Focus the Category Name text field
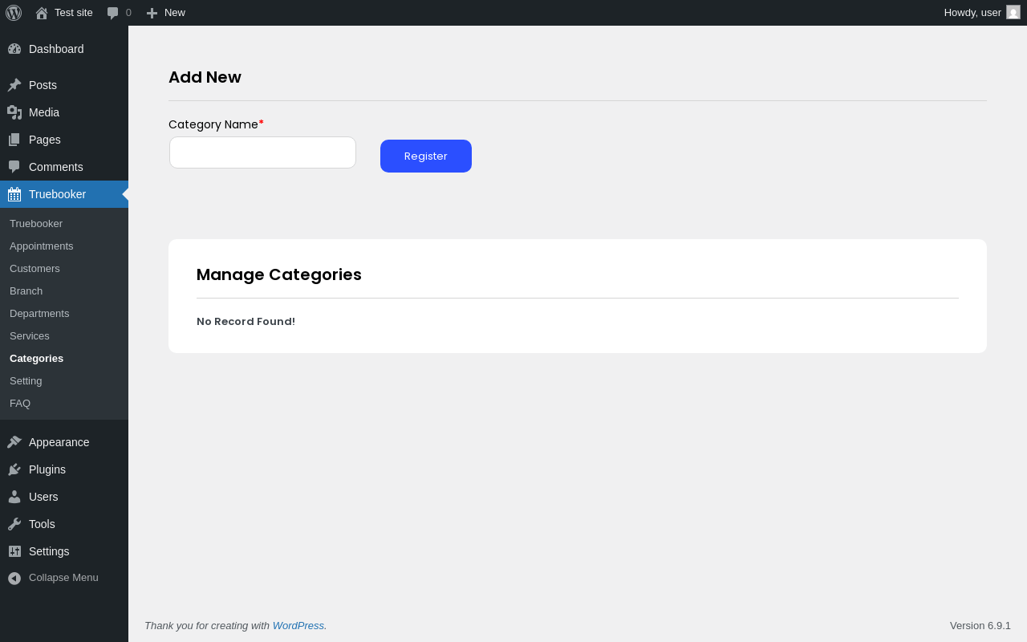The image size is (1027, 642). tap(262, 152)
